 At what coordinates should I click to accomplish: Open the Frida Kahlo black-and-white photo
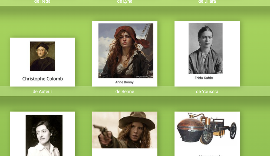[x=205, y=48]
